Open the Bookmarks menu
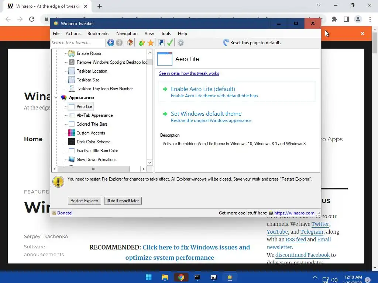The image size is (378, 283). 98,34
